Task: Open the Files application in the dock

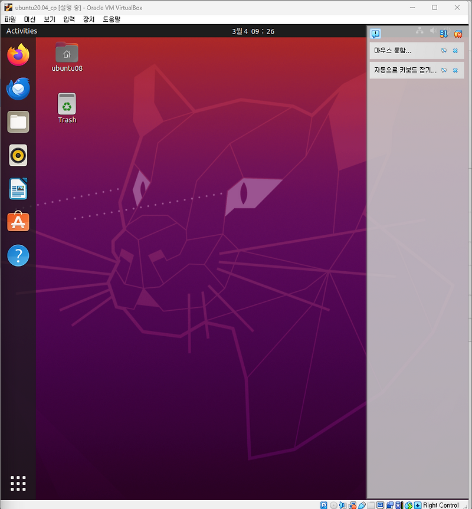Action: point(18,121)
